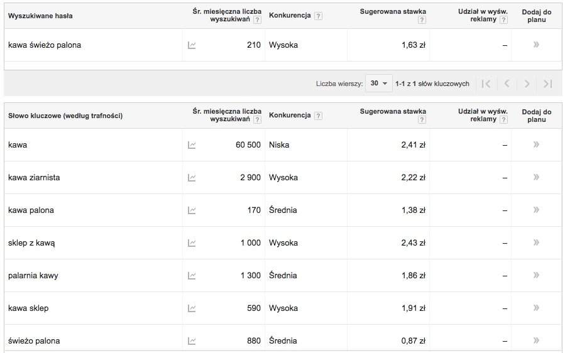Click suggested bid '1,63 zł'
The width and height of the screenshot is (565, 353).
point(414,45)
